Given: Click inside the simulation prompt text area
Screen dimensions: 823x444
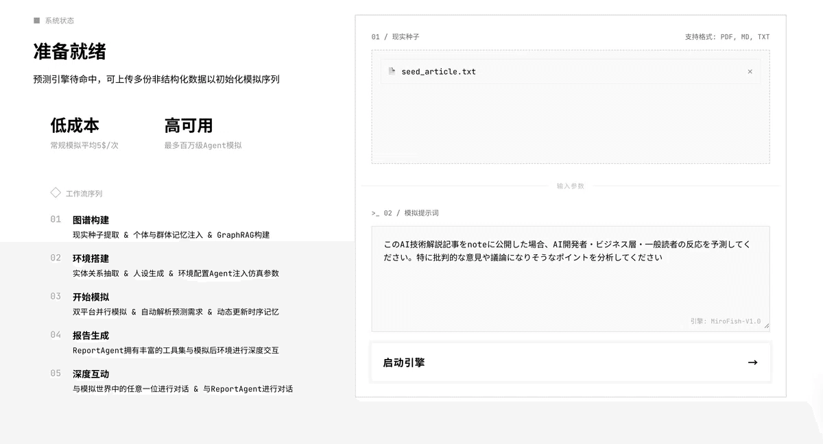Looking at the screenshot, I should [x=570, y=288].
